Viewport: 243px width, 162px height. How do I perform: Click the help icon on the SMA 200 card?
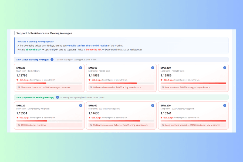tap(225, 68)
